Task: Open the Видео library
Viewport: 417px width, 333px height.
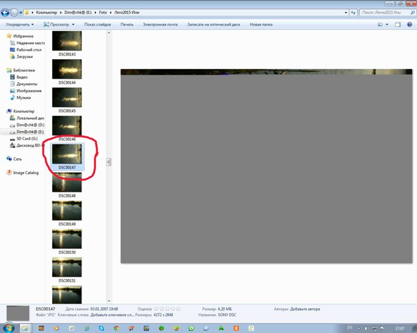Action: pyautogui.click(x=19, y=77)
